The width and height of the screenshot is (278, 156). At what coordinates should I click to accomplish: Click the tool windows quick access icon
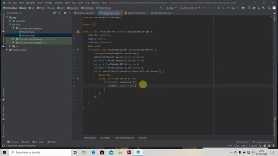click(x=3, y=146)
